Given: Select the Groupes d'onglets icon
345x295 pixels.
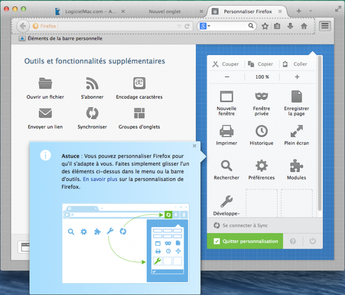Looking at the screenshot, I should (x=139, y=113).
